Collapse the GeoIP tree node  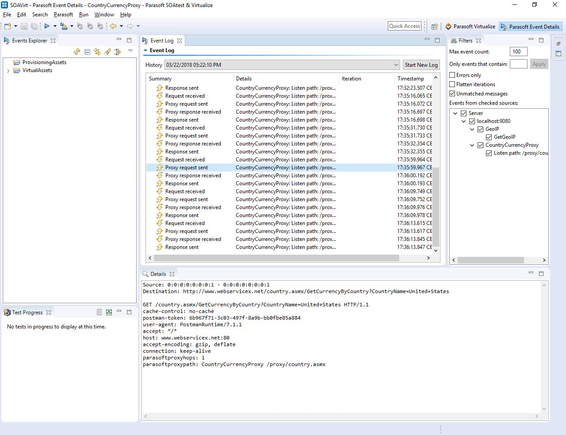(x=472, y=129)
